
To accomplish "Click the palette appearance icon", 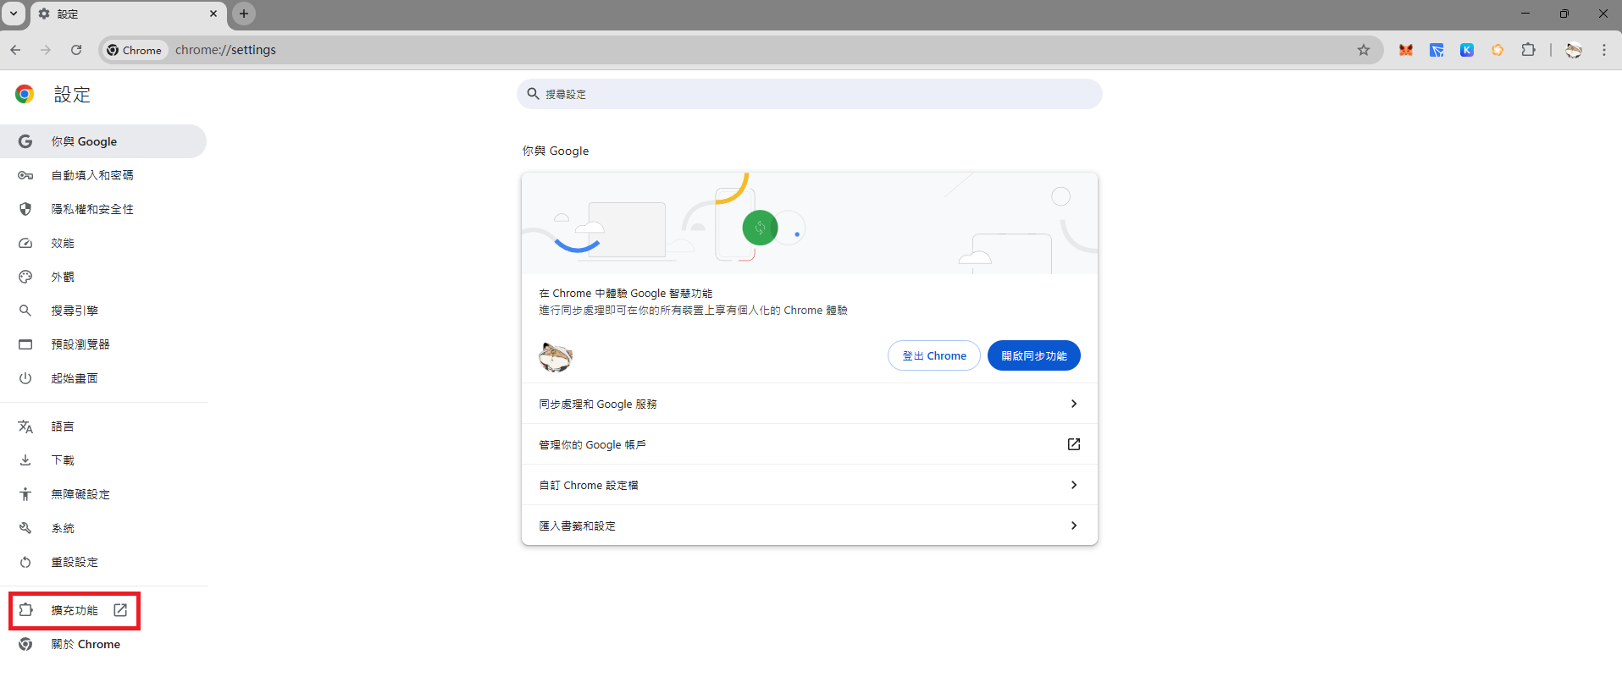I will pos(25,277).
